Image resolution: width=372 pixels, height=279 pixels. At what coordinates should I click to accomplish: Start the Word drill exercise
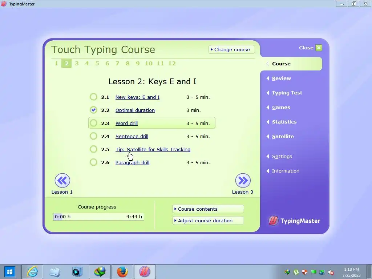pos(126,123)
